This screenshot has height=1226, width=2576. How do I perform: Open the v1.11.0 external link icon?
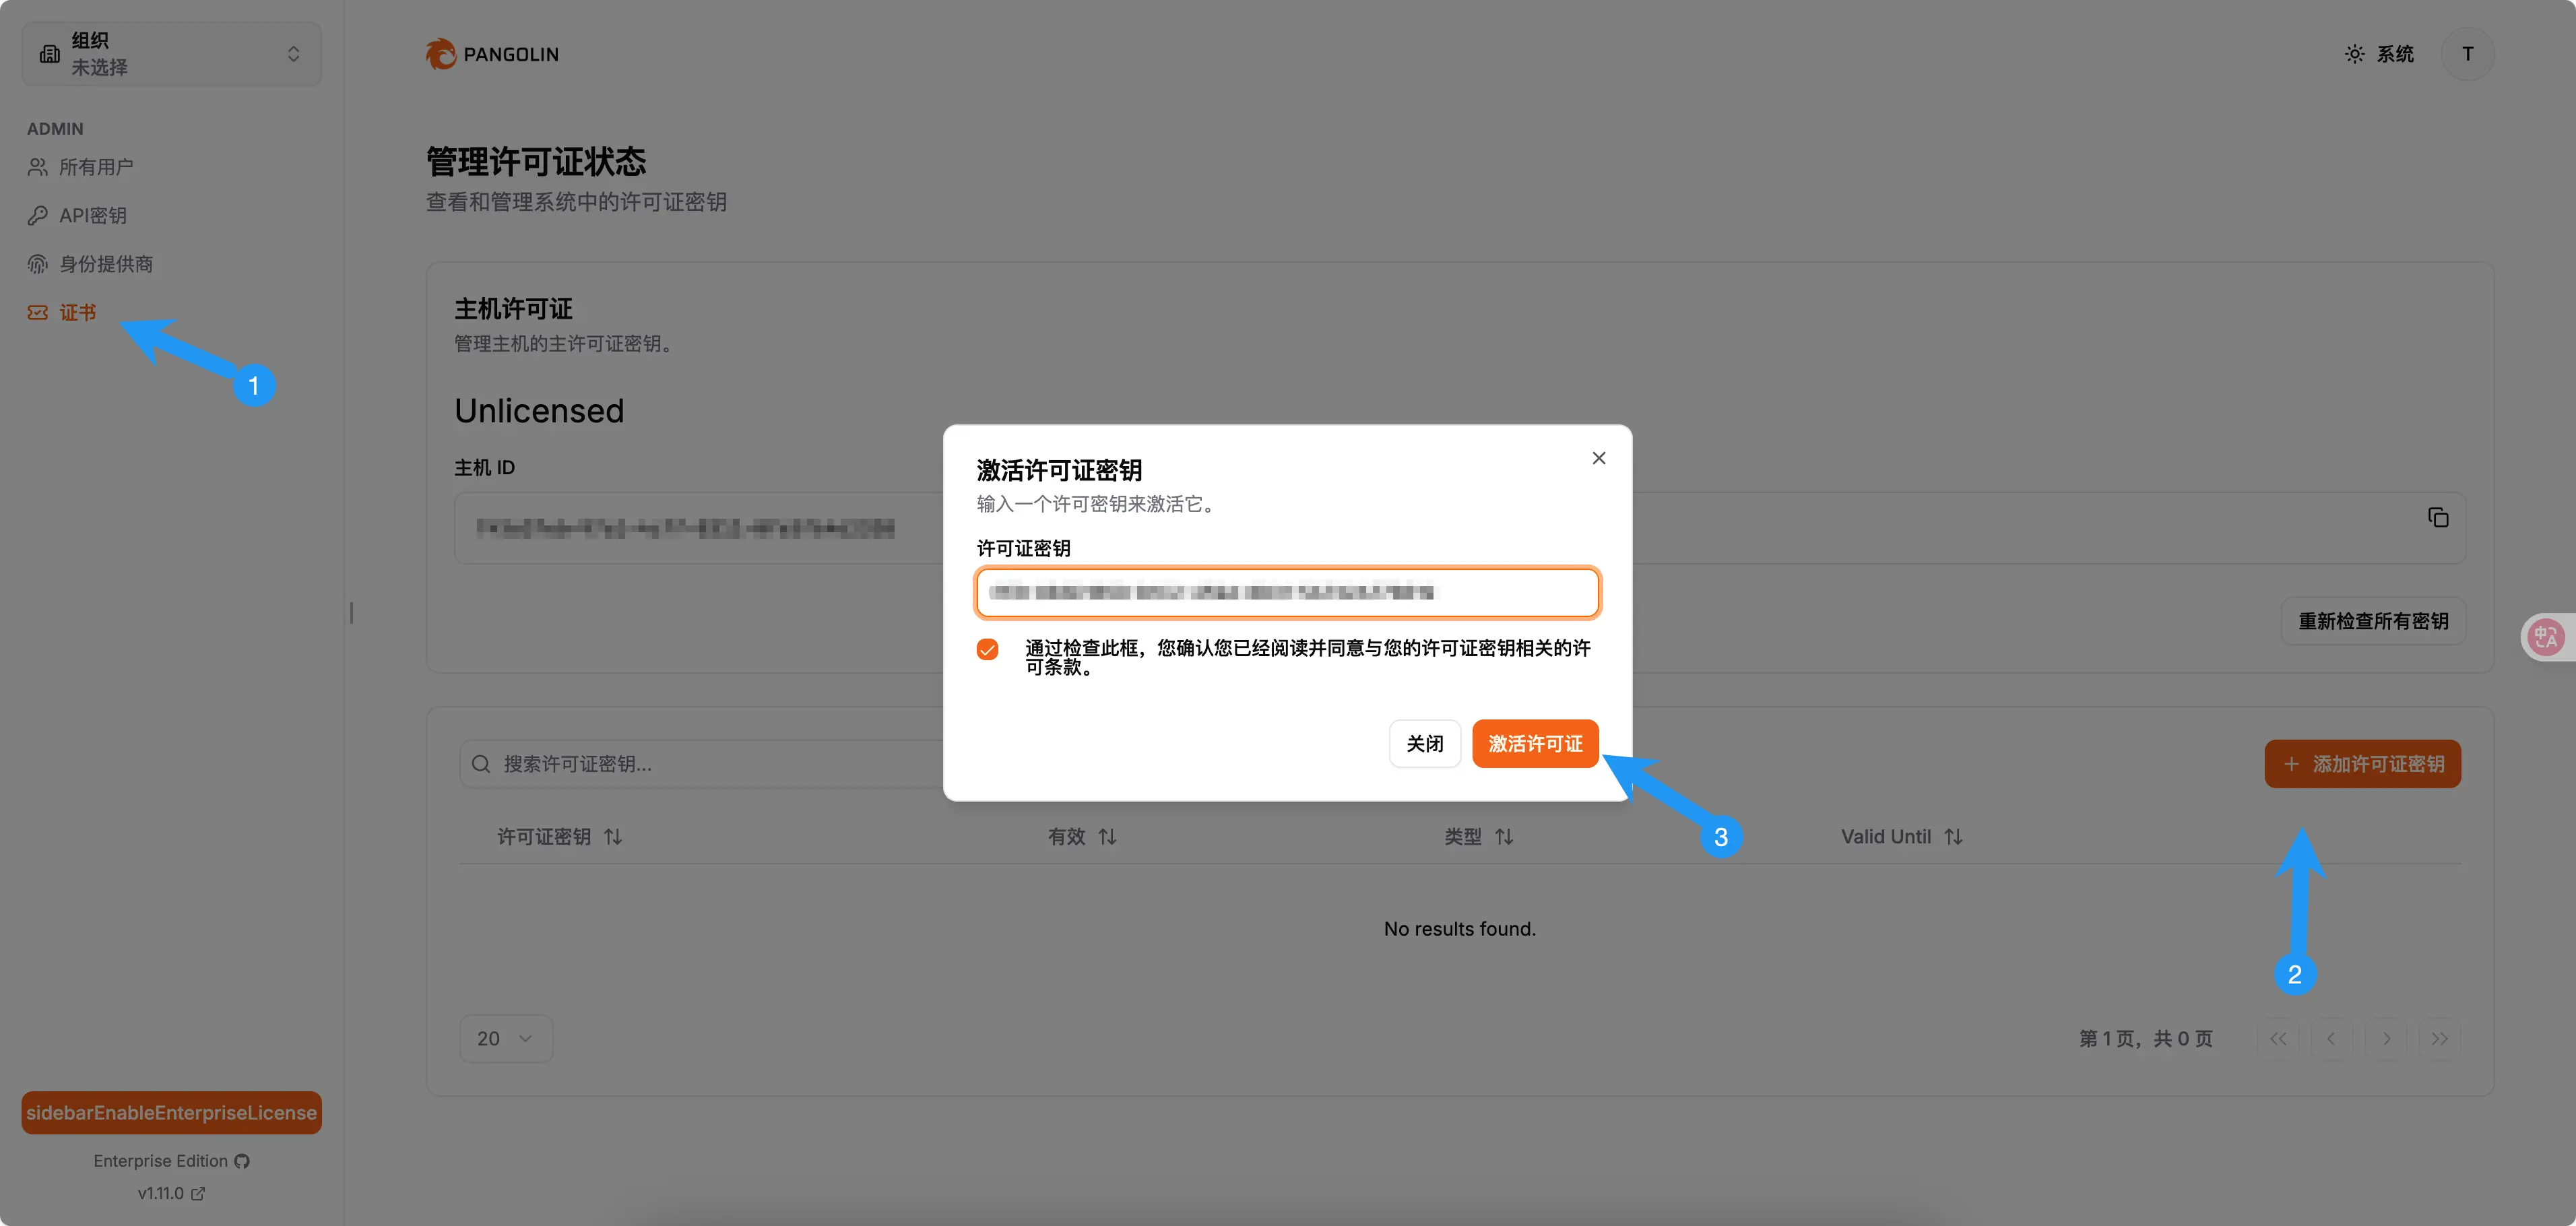[x=198, y=1193]
